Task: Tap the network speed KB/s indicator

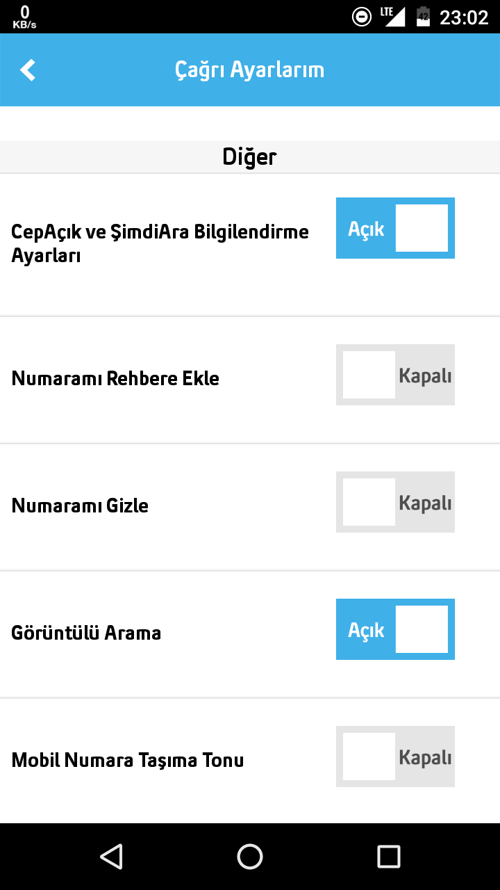Action: (x=24, y=17)
